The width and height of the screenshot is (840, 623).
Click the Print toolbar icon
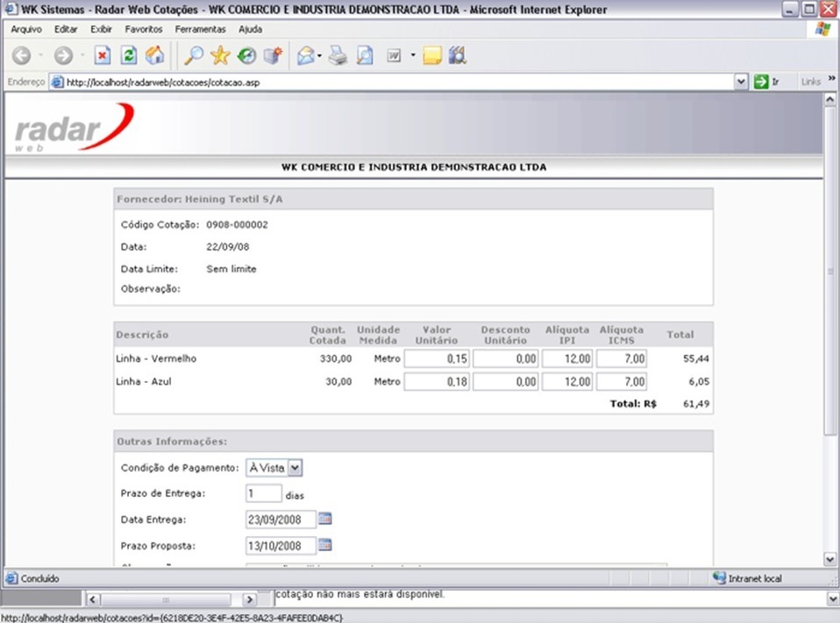338,56
